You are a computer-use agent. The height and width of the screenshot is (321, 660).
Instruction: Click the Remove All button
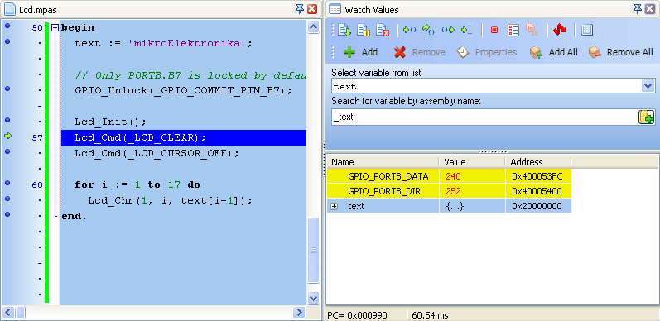pyautogui.click(x=621, y=52)
